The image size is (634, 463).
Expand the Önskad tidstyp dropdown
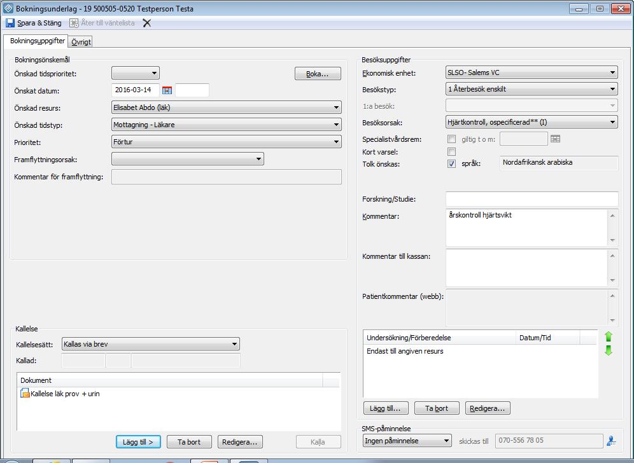(x=227, y=125)
